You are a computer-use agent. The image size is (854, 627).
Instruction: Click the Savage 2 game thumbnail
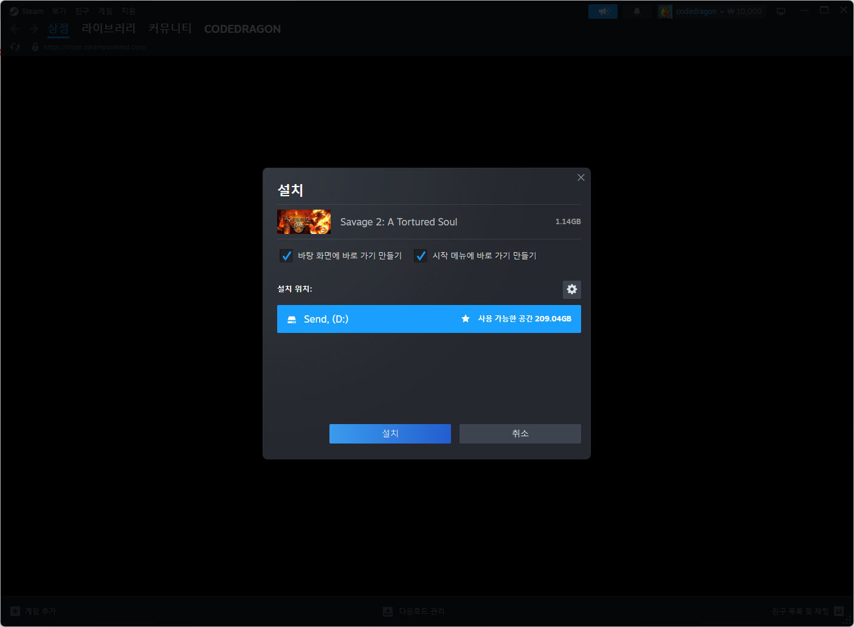tap(304, 222)
